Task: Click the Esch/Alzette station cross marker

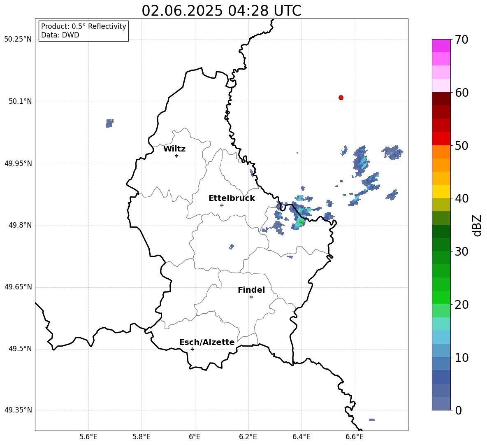Action: click(x=192, y=349)
